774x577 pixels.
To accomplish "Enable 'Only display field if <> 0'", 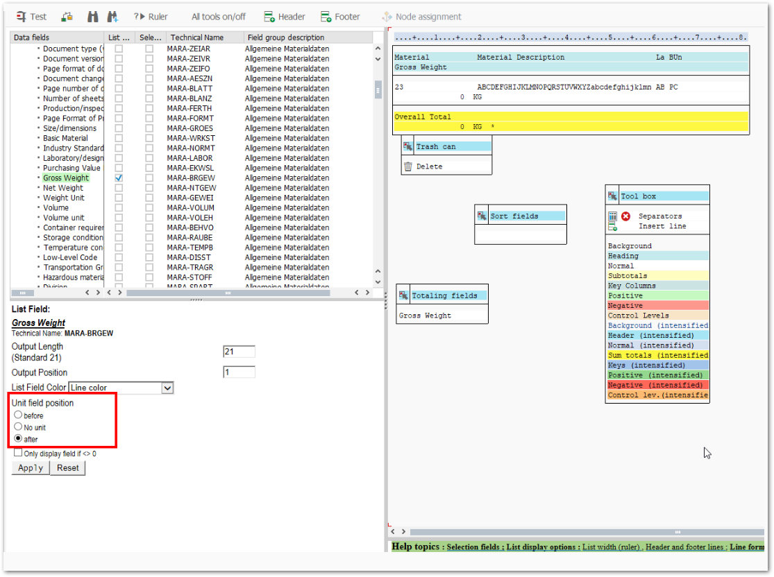I will coord(18,453).
